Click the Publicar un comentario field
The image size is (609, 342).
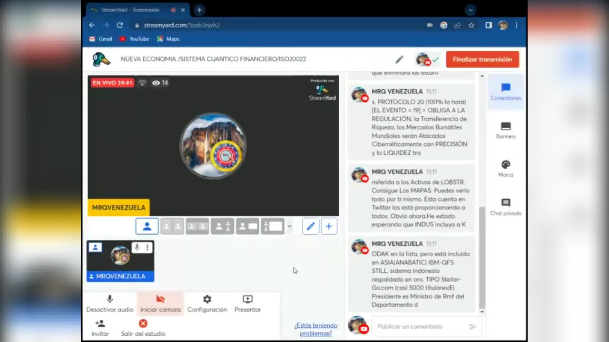tap(420, 326)
